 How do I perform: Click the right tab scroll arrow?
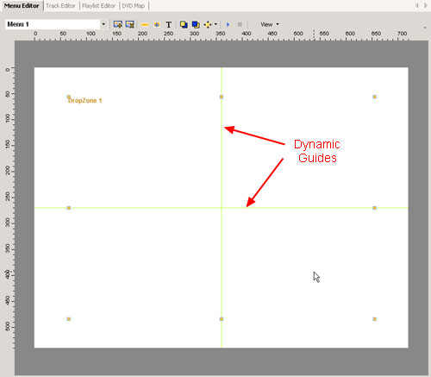pyautogui.click(x=425, y=5)
